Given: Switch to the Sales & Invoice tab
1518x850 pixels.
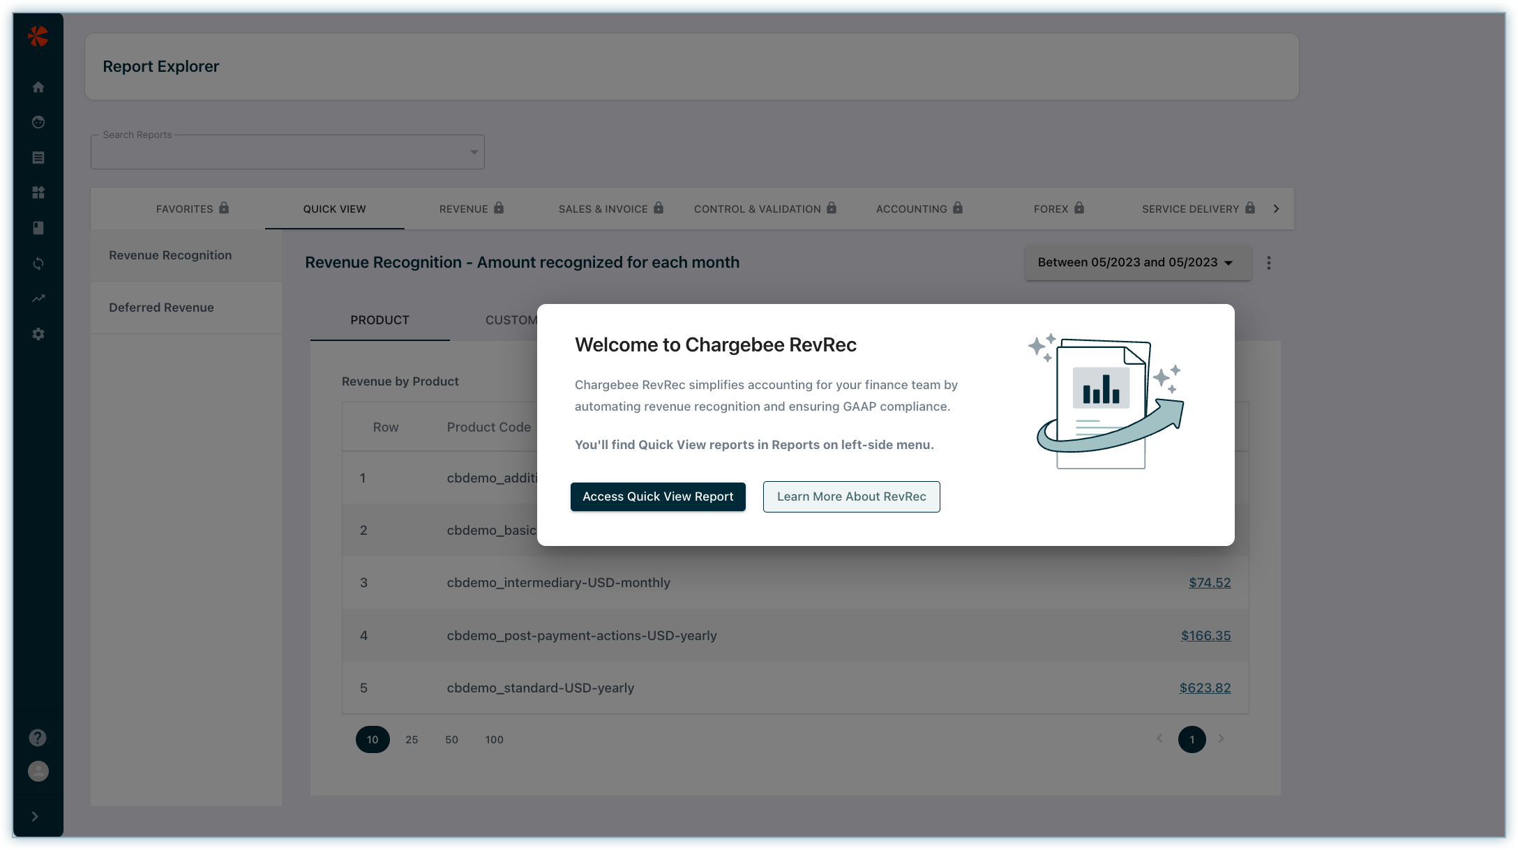Looking at the screenshot, I should 611,208.
